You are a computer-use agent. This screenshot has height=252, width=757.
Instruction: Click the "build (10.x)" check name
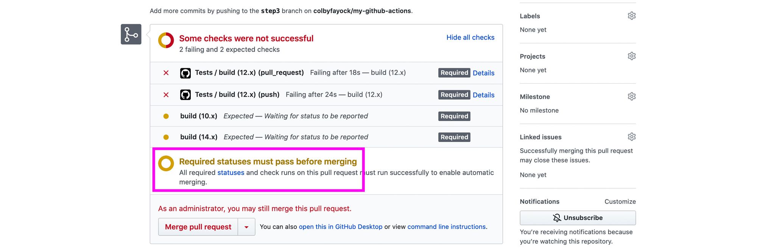coord(199,116)
